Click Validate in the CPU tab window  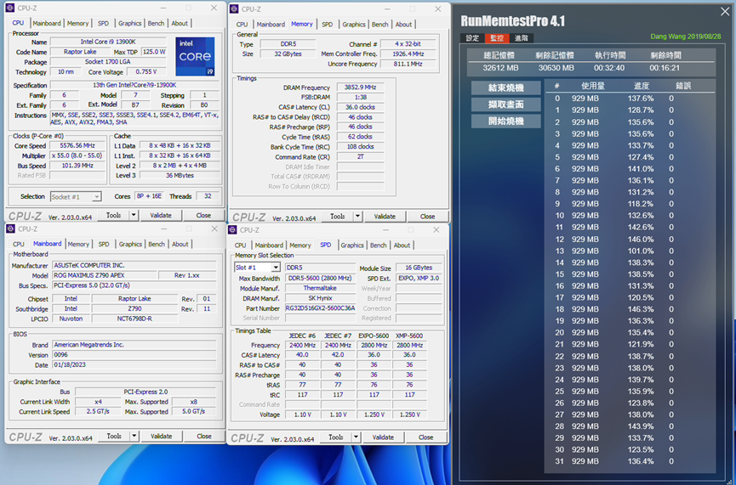(x=161, y=215)
